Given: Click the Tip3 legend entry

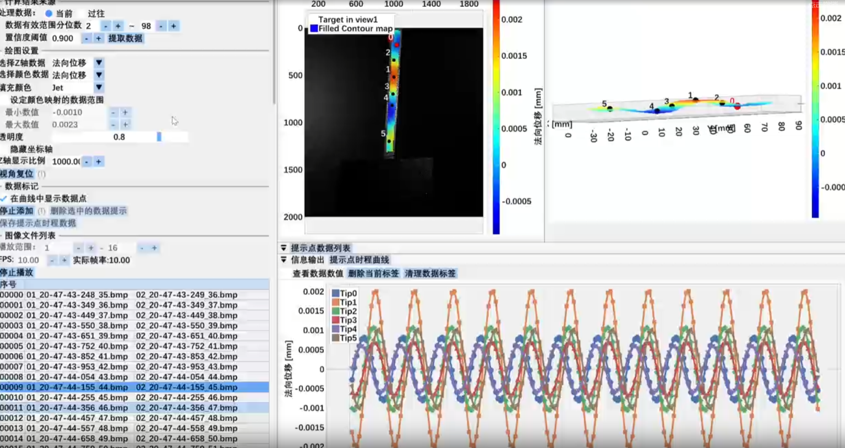Looking at the screenshot, I should pos(344,320).
